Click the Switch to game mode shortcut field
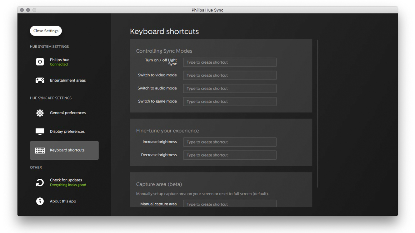 pyautogui.click(x=230, y=102)
